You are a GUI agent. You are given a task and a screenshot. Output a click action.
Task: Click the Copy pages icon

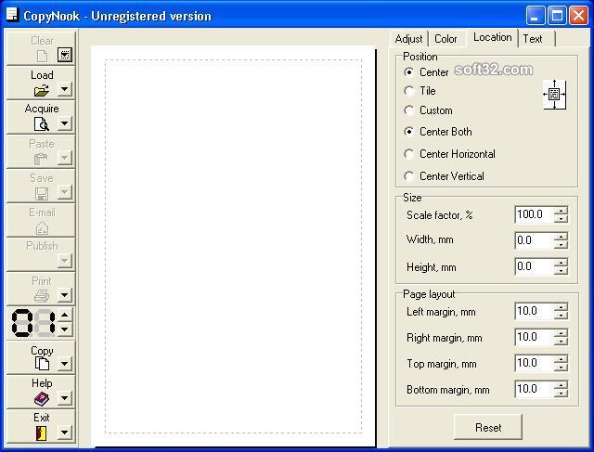pos(42,363)
